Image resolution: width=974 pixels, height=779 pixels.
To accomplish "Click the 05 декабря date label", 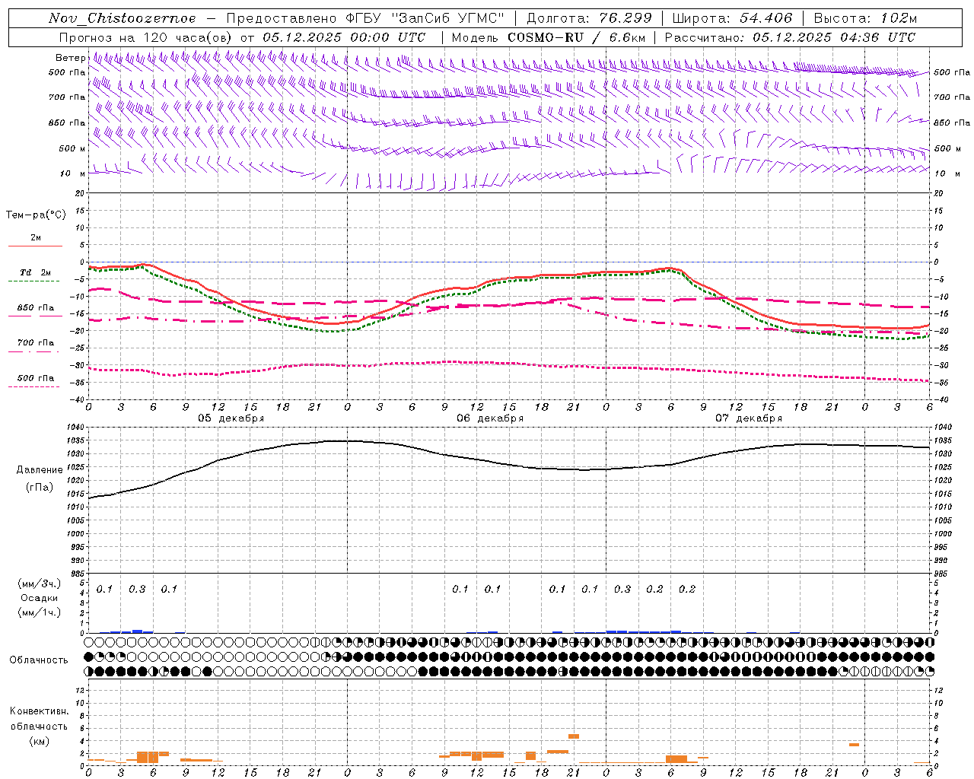I will [x=231, y=418].
